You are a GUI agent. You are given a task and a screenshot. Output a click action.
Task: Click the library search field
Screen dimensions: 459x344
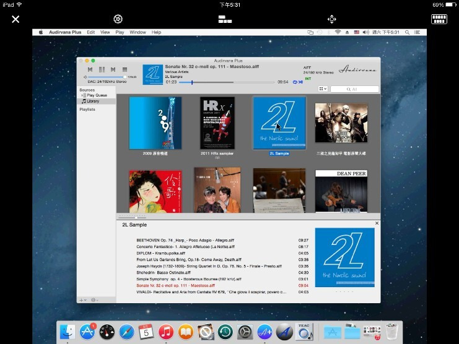click(356, 89)
